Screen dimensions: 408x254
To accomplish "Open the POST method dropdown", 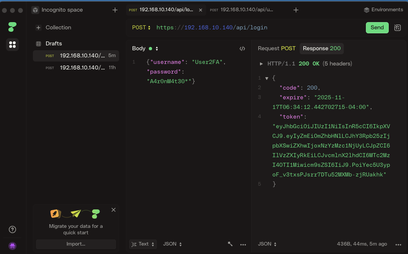I will [x=141, y=28].
